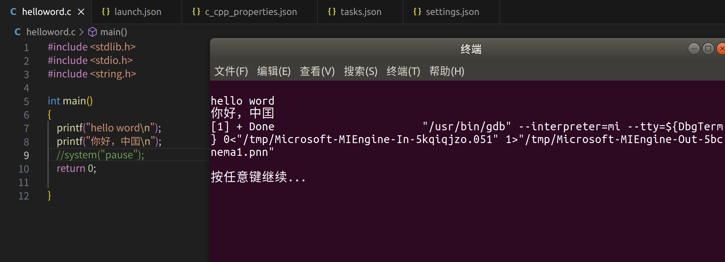Expand the helloword.c breadcrumb chevron

pyautogui.click(x=82, y=32)
